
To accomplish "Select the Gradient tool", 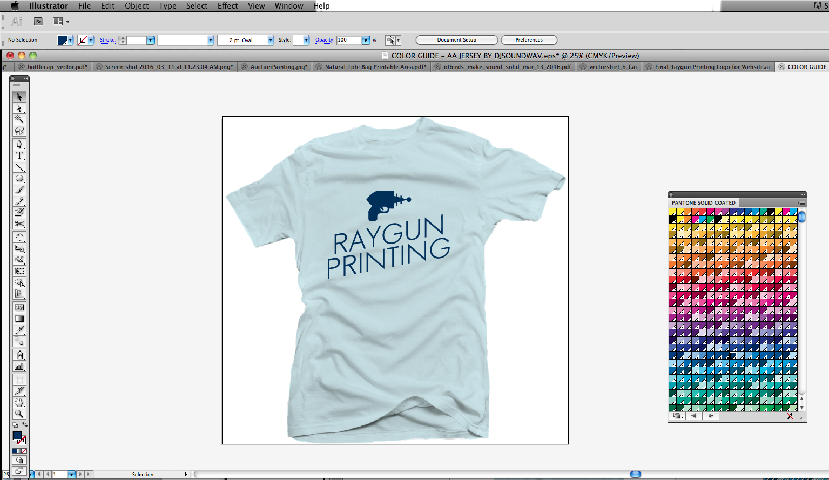I will (x=19, y=319).
